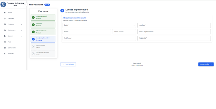The height and width of the screenshot is (109, 216).
Task: Expand the Decont submenu
Action: coord(21,36)
